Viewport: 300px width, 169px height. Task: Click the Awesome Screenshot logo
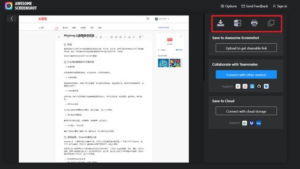click(21, 6)
